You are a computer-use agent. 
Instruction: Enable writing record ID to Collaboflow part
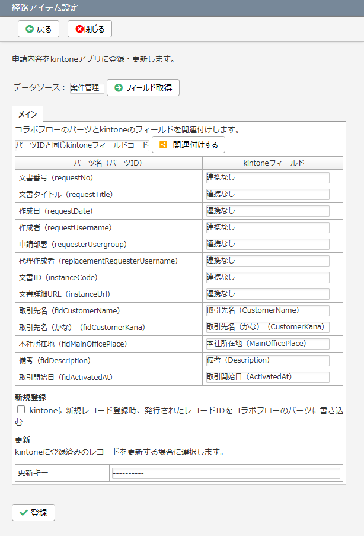click(x=21, y=409)
